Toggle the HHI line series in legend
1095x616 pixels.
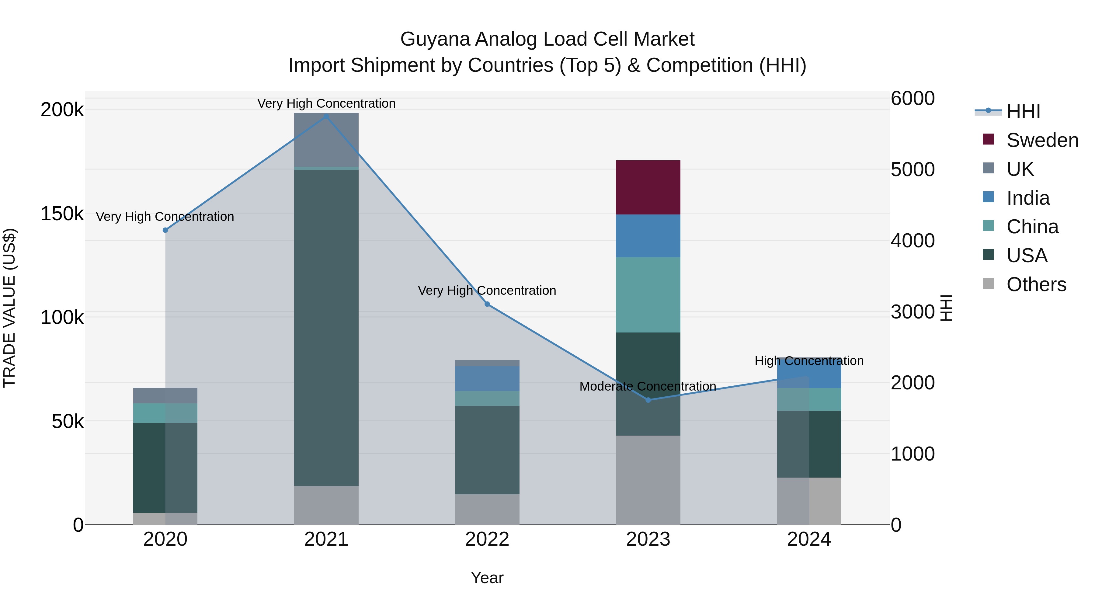[x=1024, y=111]
